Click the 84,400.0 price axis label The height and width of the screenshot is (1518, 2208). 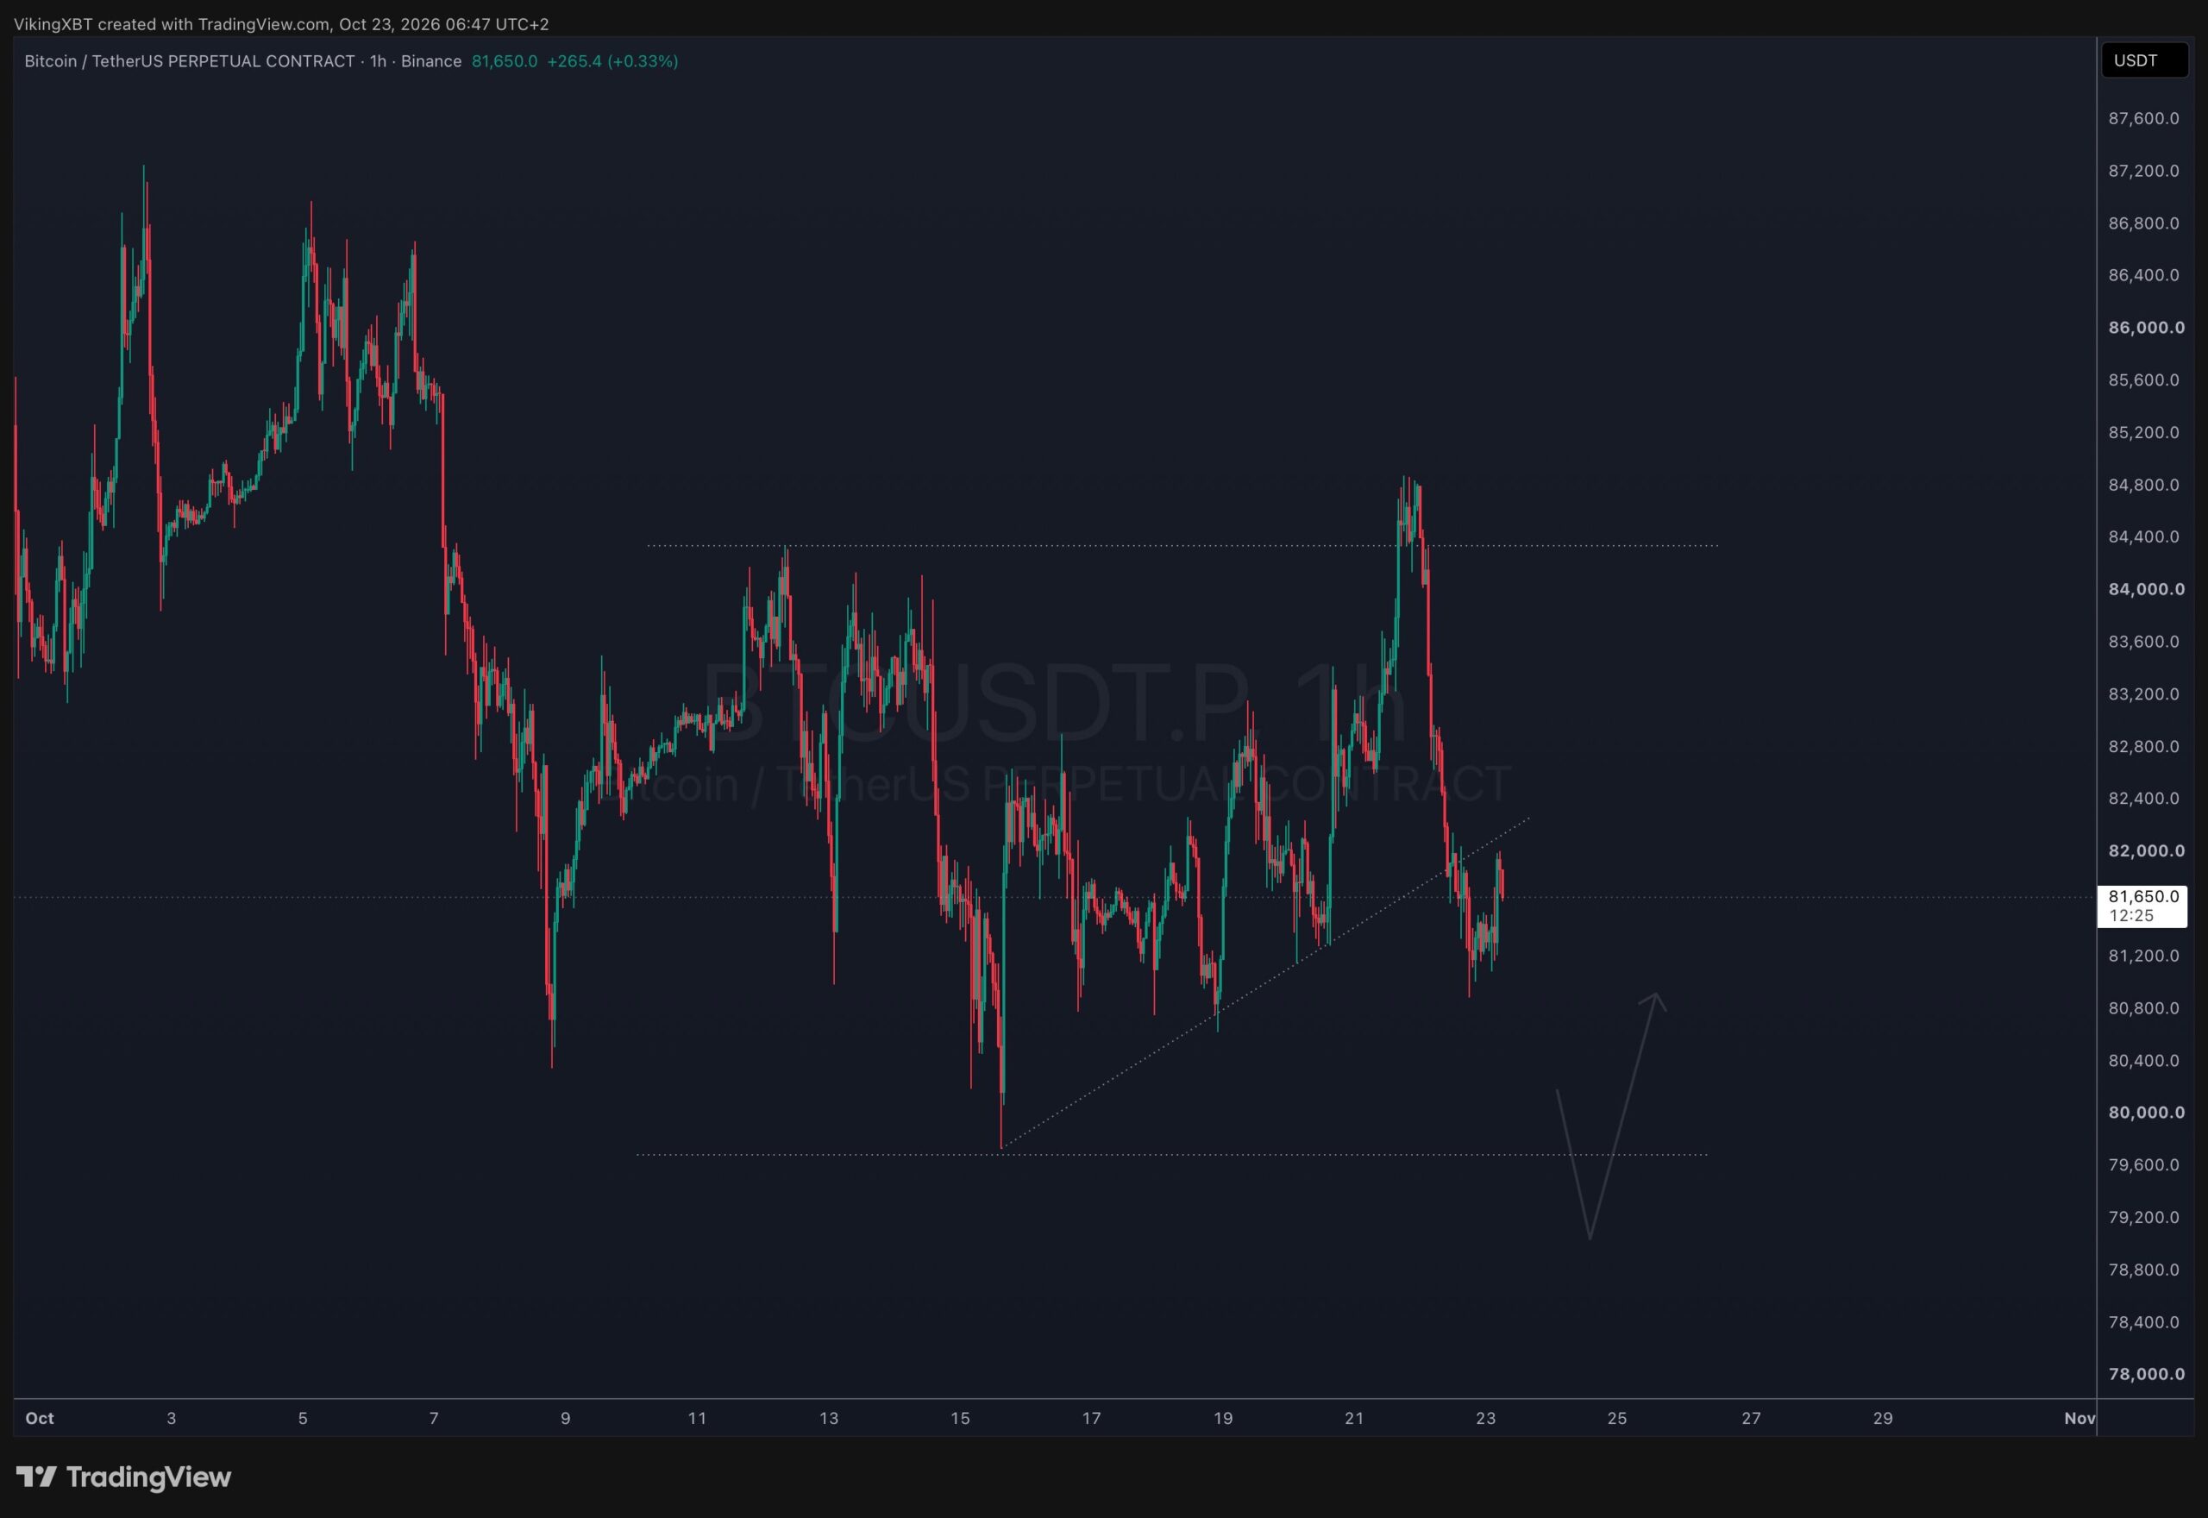coord(2143,536)
